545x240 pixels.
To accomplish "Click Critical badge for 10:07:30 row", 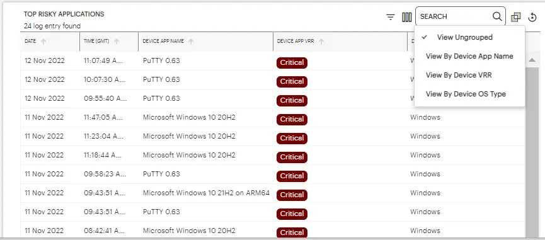I will pos(292,82).
